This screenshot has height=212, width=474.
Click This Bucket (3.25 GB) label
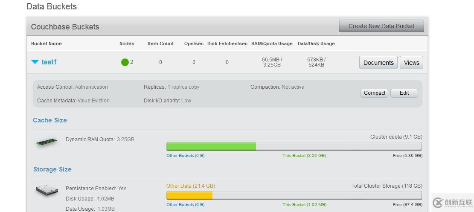tap(305, 155)
